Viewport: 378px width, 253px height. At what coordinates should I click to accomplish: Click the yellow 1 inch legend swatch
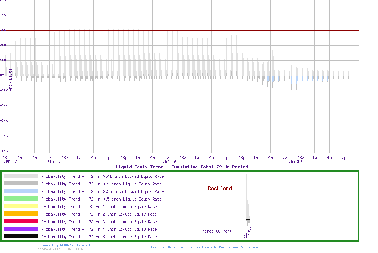21,206
